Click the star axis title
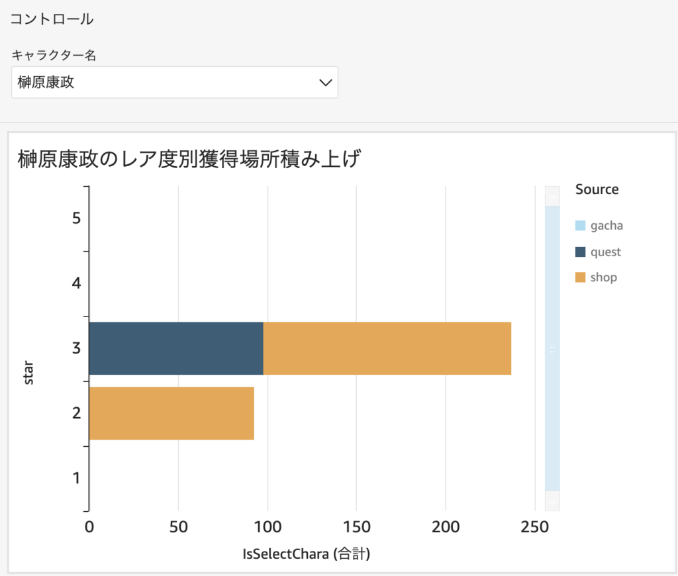The width and height of the screenshot is (678, 576). (x=28, y=373)
